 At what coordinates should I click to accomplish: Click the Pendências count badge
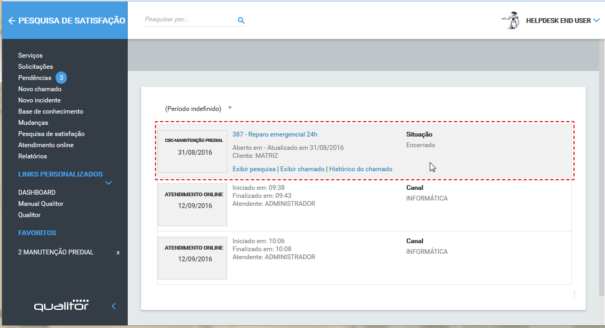(61, 78)
